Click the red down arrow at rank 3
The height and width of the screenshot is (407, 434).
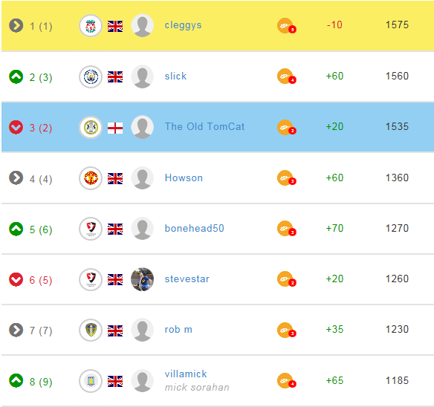pos(16,127)
